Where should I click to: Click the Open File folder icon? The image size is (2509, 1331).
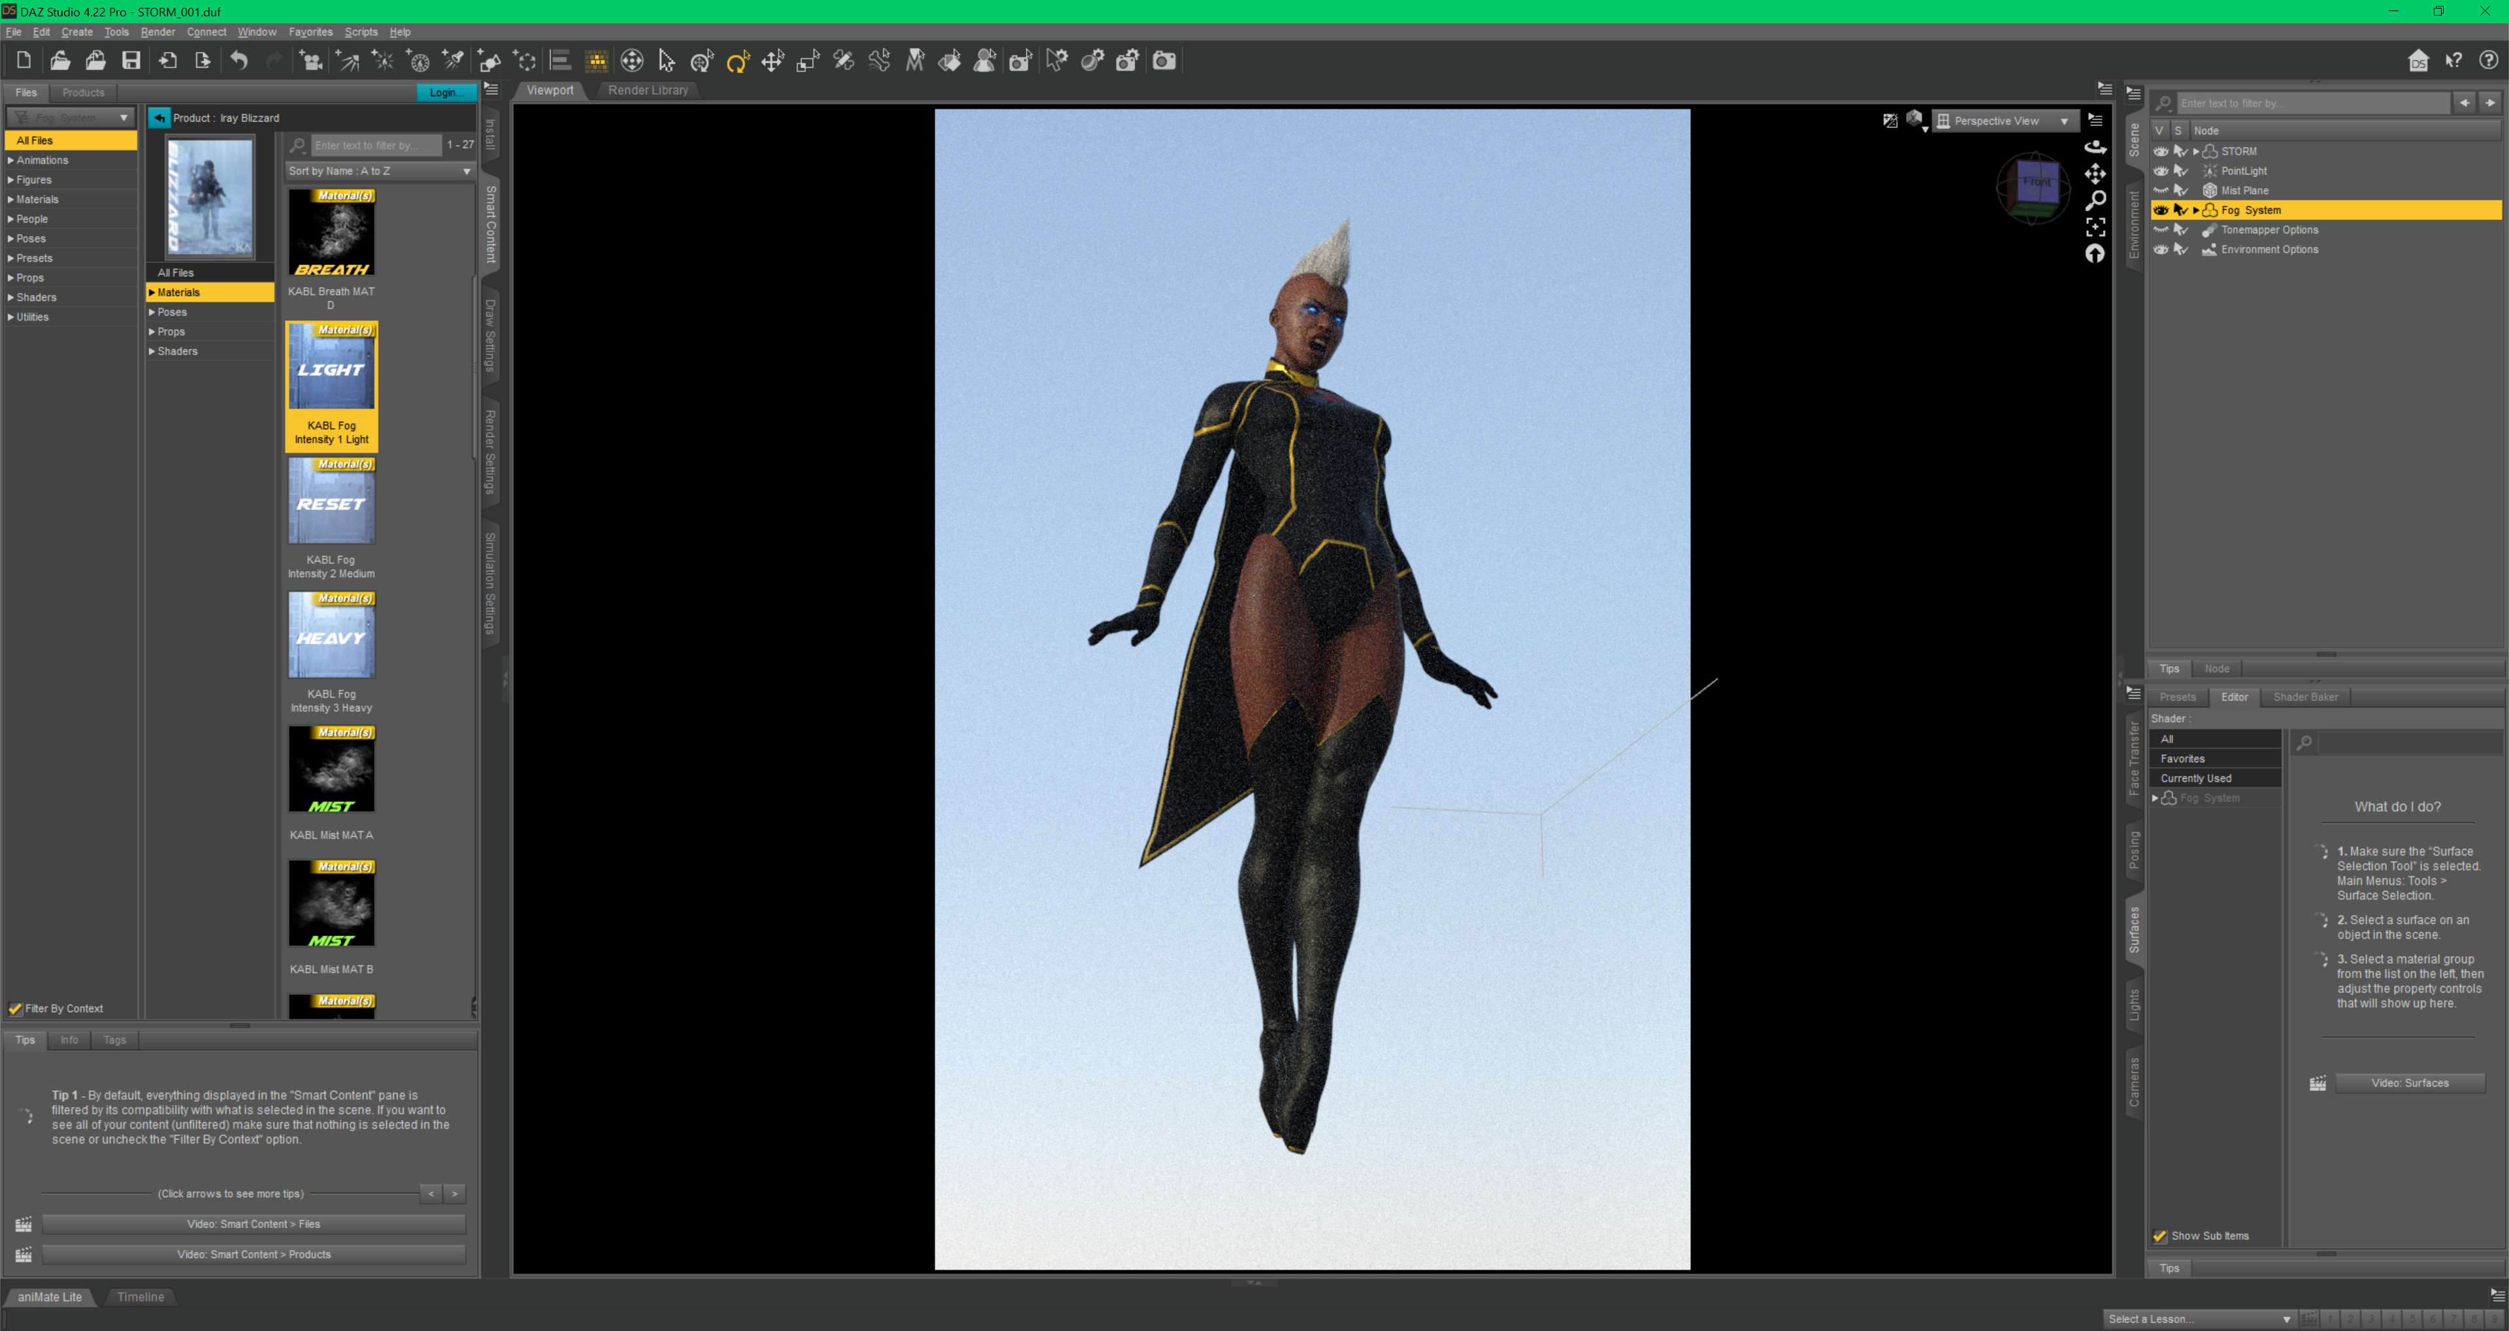coord(59,60)
